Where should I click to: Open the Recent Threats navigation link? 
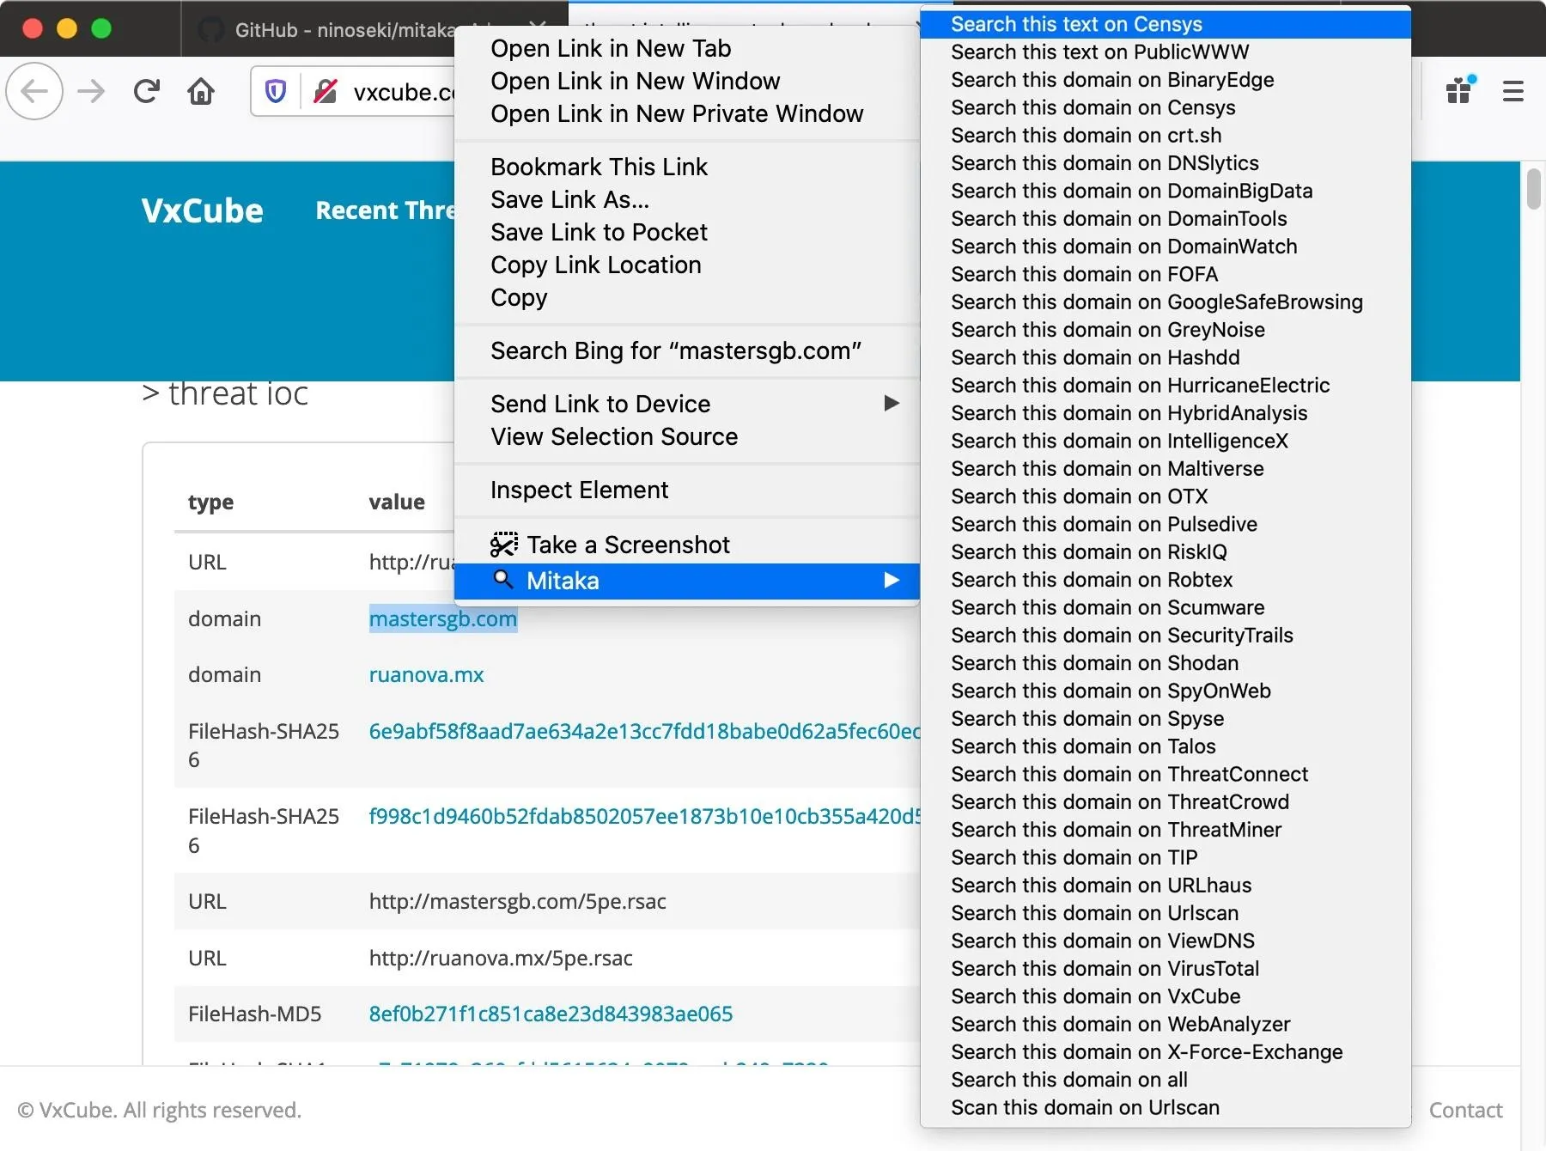tap(385, 210)
